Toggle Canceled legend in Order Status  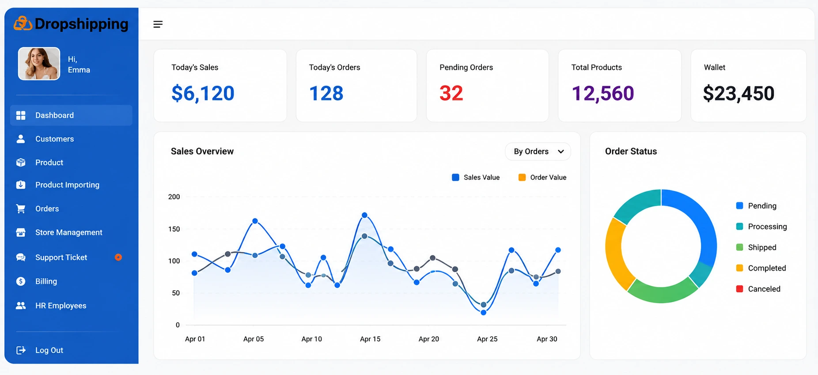point(758,289)
